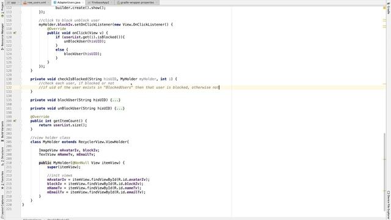The height and width of the screenshot is (220, 391).
Task: Click 'ImageView mAvatarIv, blockIv;' declaration
Action: click(69, 150)
